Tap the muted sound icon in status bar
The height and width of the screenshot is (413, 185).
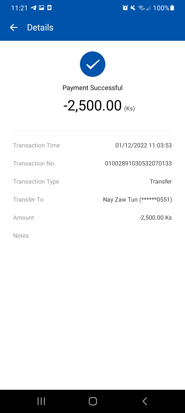coord(133,8)
